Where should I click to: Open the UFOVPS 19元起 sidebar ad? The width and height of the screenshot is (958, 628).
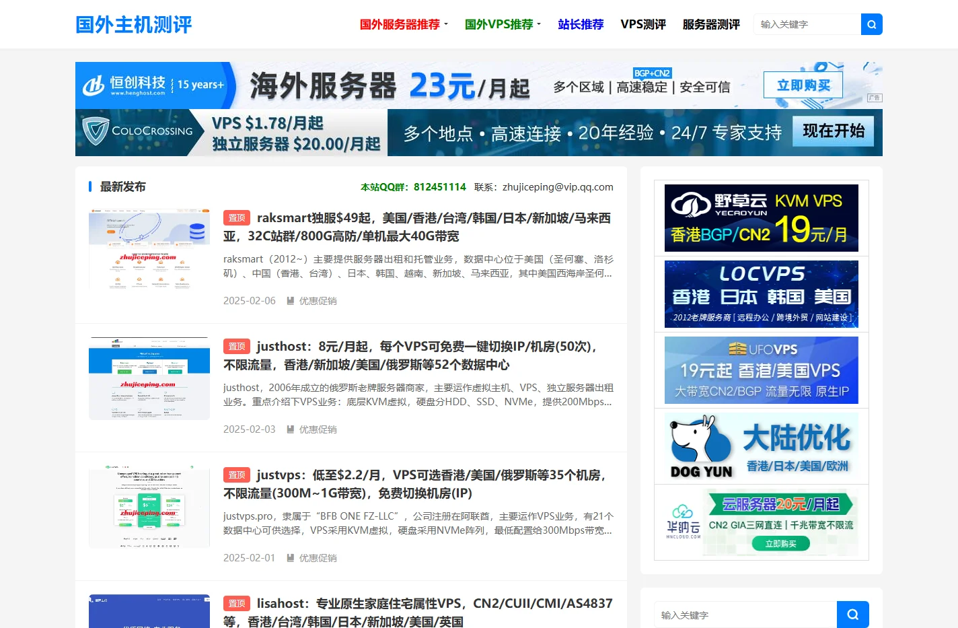coord(762,370)
